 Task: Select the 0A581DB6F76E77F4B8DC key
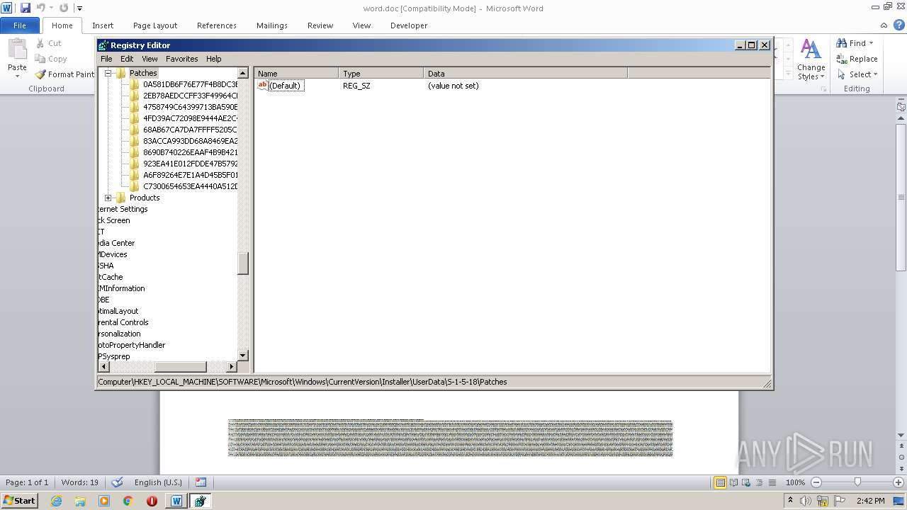pos(190,84)
